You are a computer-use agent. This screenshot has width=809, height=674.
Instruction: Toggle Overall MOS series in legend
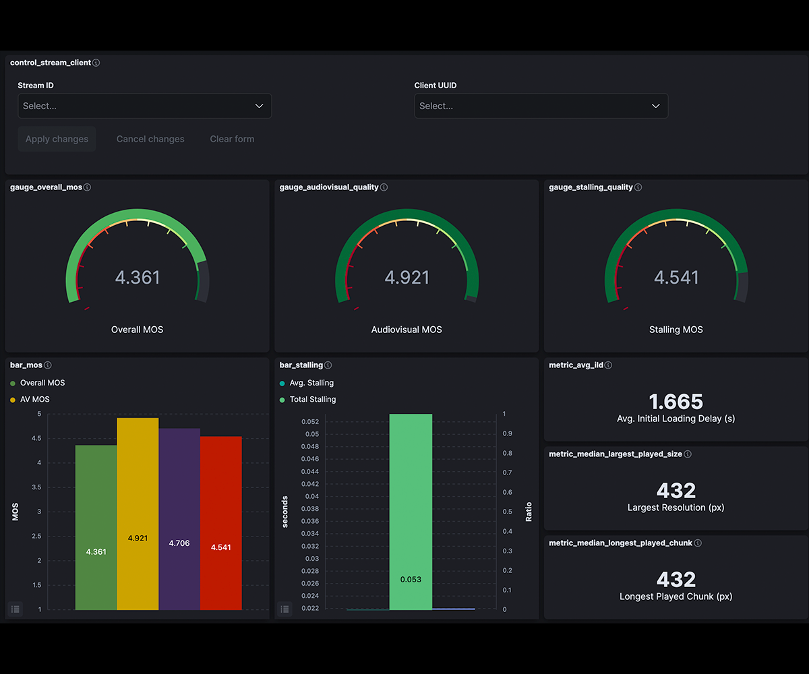42,383
